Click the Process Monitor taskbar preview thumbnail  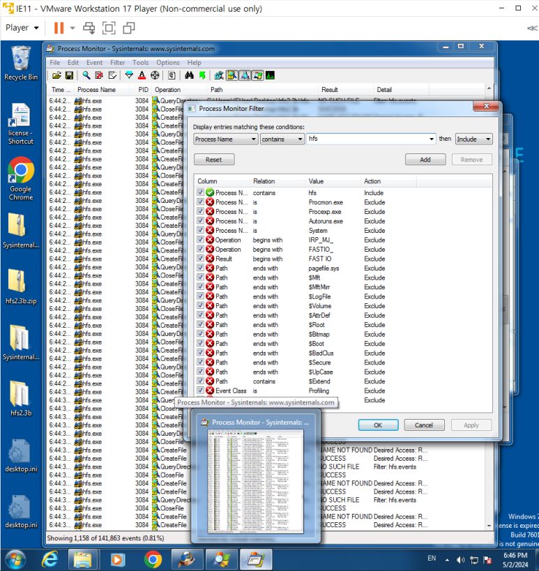click(x=255, y=482)
